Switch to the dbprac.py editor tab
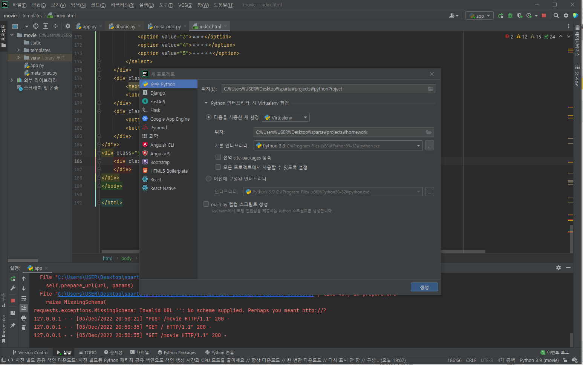This screenshot has height=365, width=583. tap(125, 26)
